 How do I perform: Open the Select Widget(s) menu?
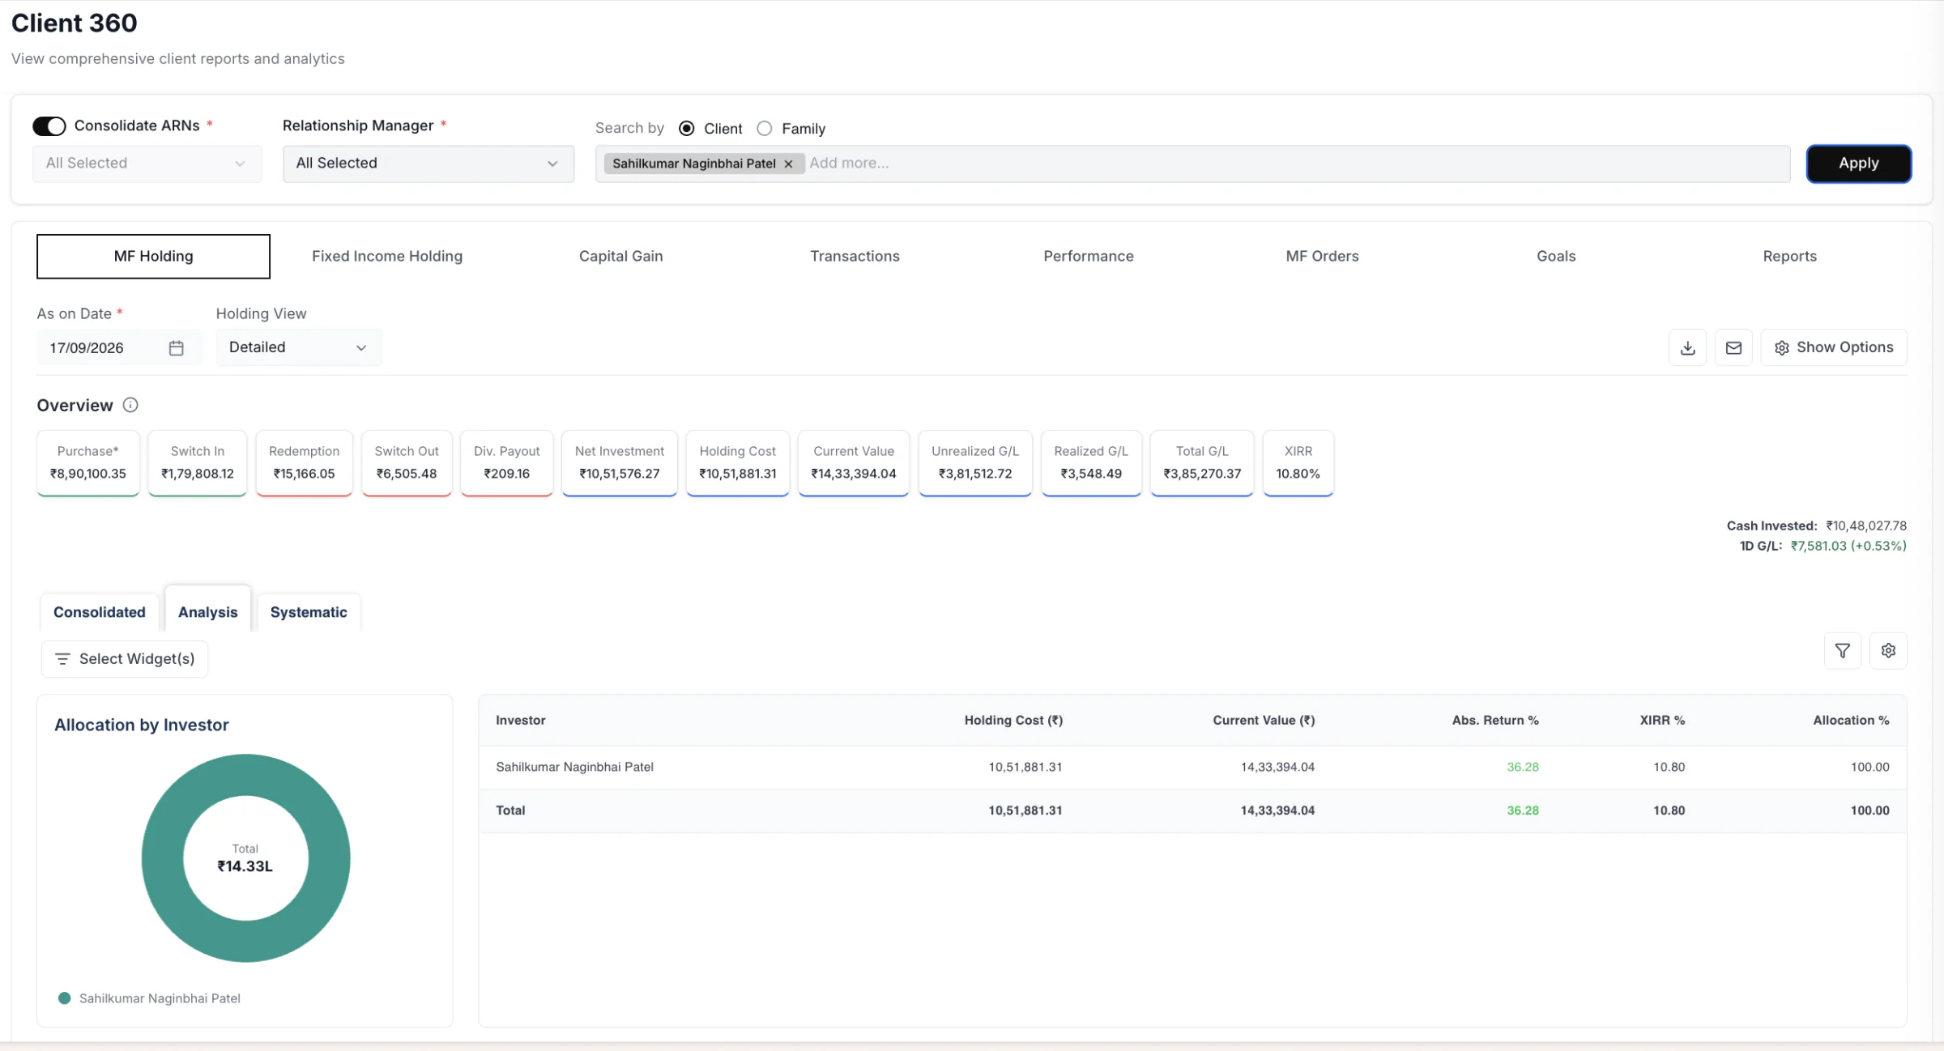125,659
